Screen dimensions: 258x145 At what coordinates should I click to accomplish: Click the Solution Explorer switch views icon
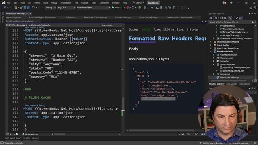click(210, 18)
